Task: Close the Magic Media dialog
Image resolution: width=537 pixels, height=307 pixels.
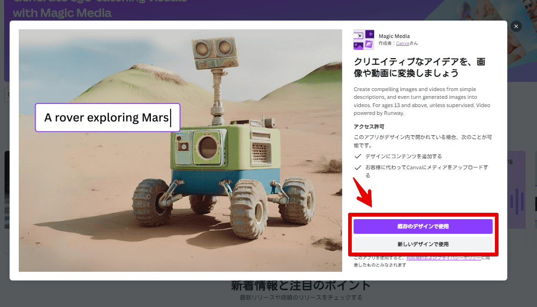Action: click(x=516, y=27)
